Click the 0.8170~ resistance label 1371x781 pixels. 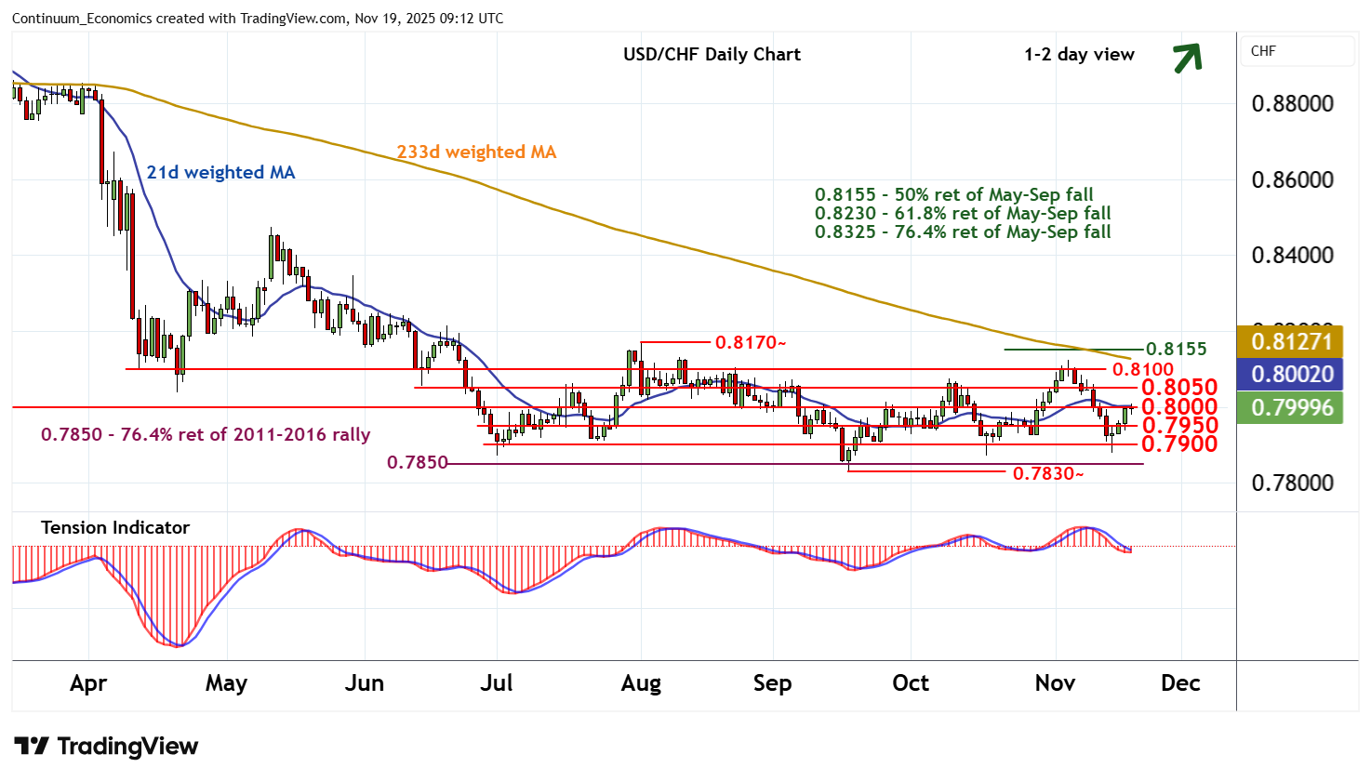751,342
